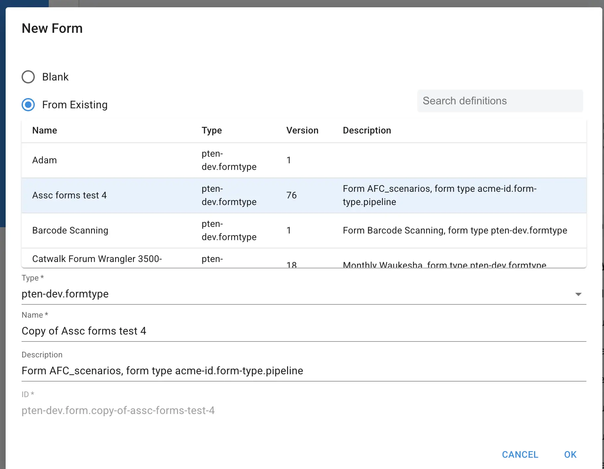Select the From Existing radio option

(x=28, y=105)
